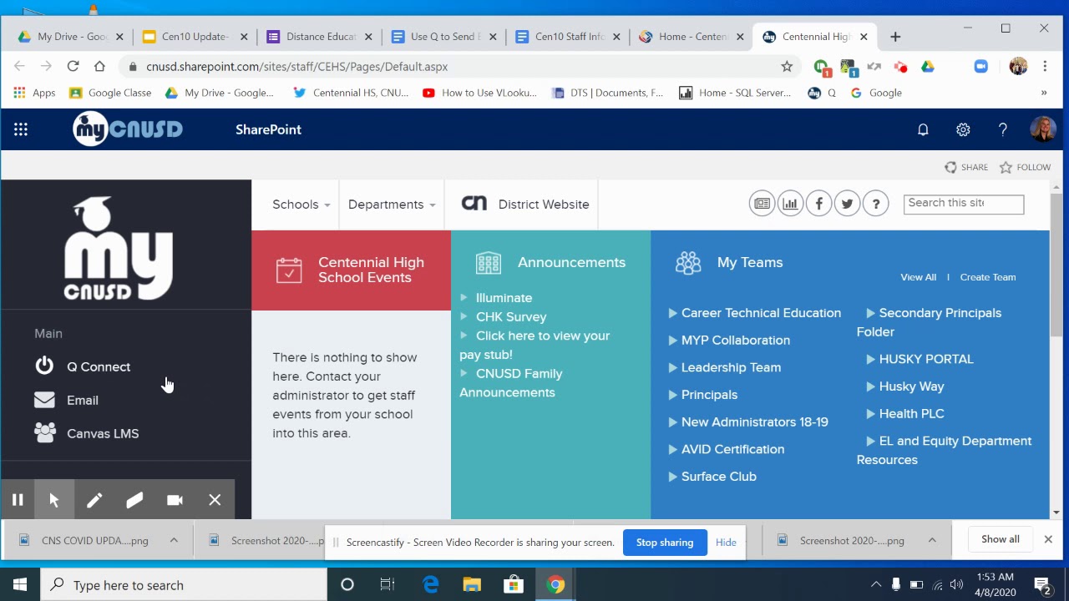1069x601 pixels.
Task: Hide the screen sharing notification
Action: 726,543
